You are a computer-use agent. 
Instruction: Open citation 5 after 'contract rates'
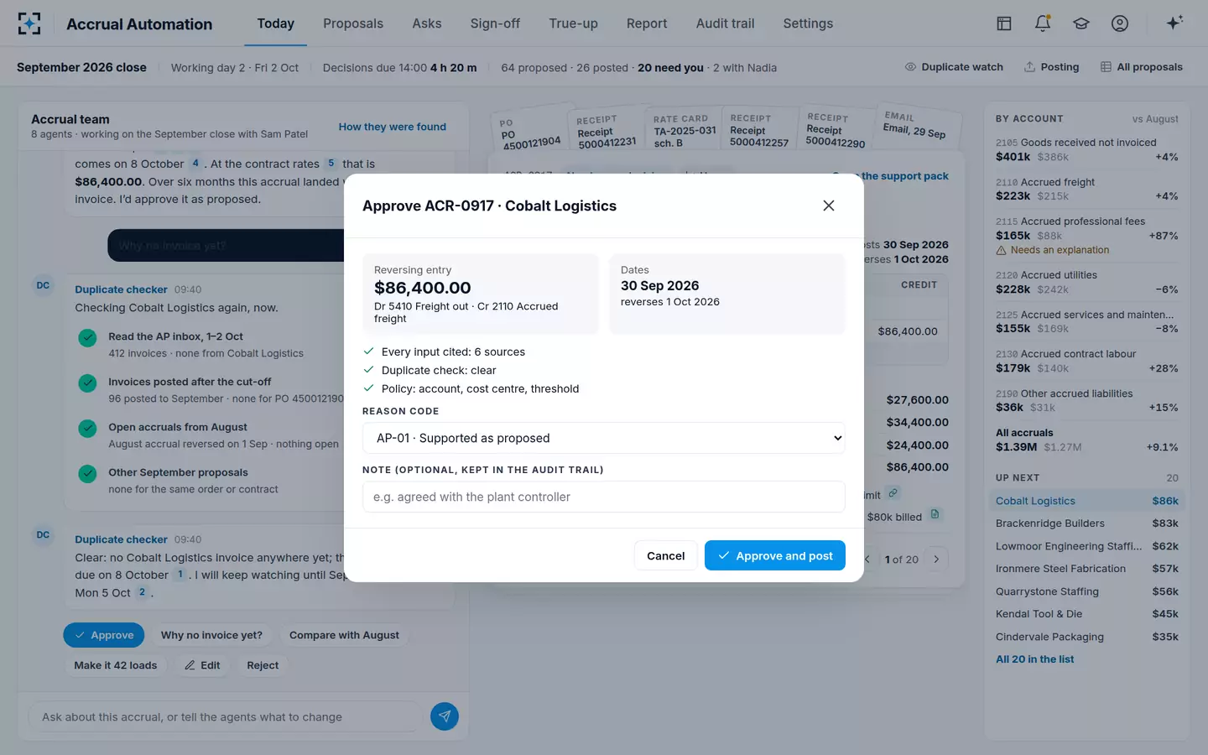(x=331, y=164)
